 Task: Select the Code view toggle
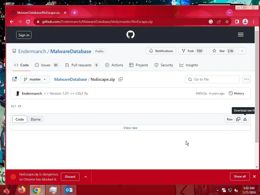coord(20,119)
